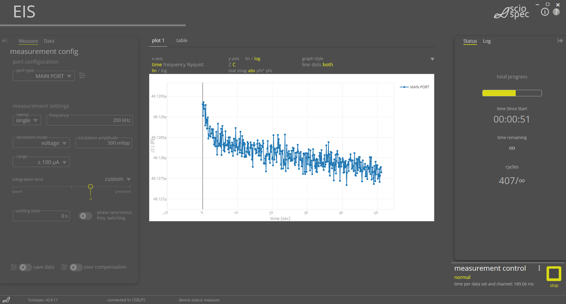Click the stop measurement button
This screenshot has width=566, height=304.
(554, 274)
